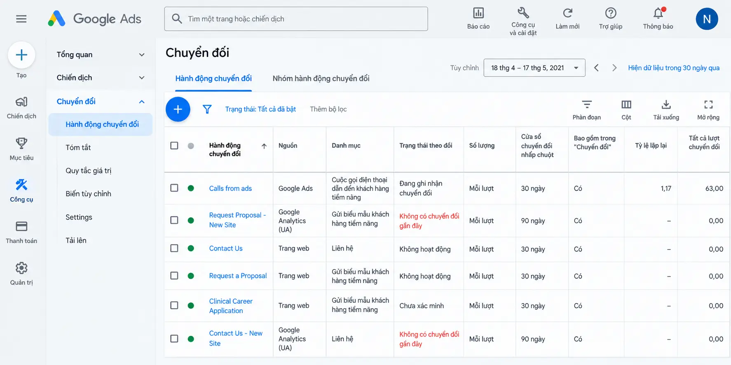Check the Contact Us row checkbox

(x=174, y=248)
